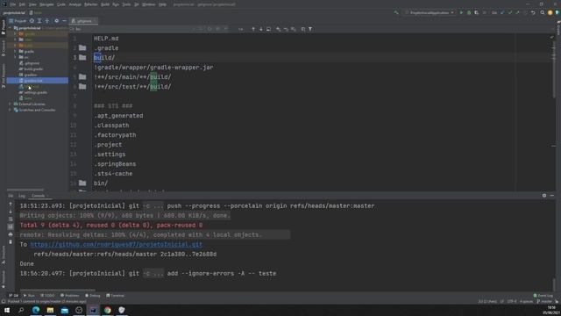The width and height of the screenshot is (561, 316).
Task: Print the Git console output
Action: point(11,234)
